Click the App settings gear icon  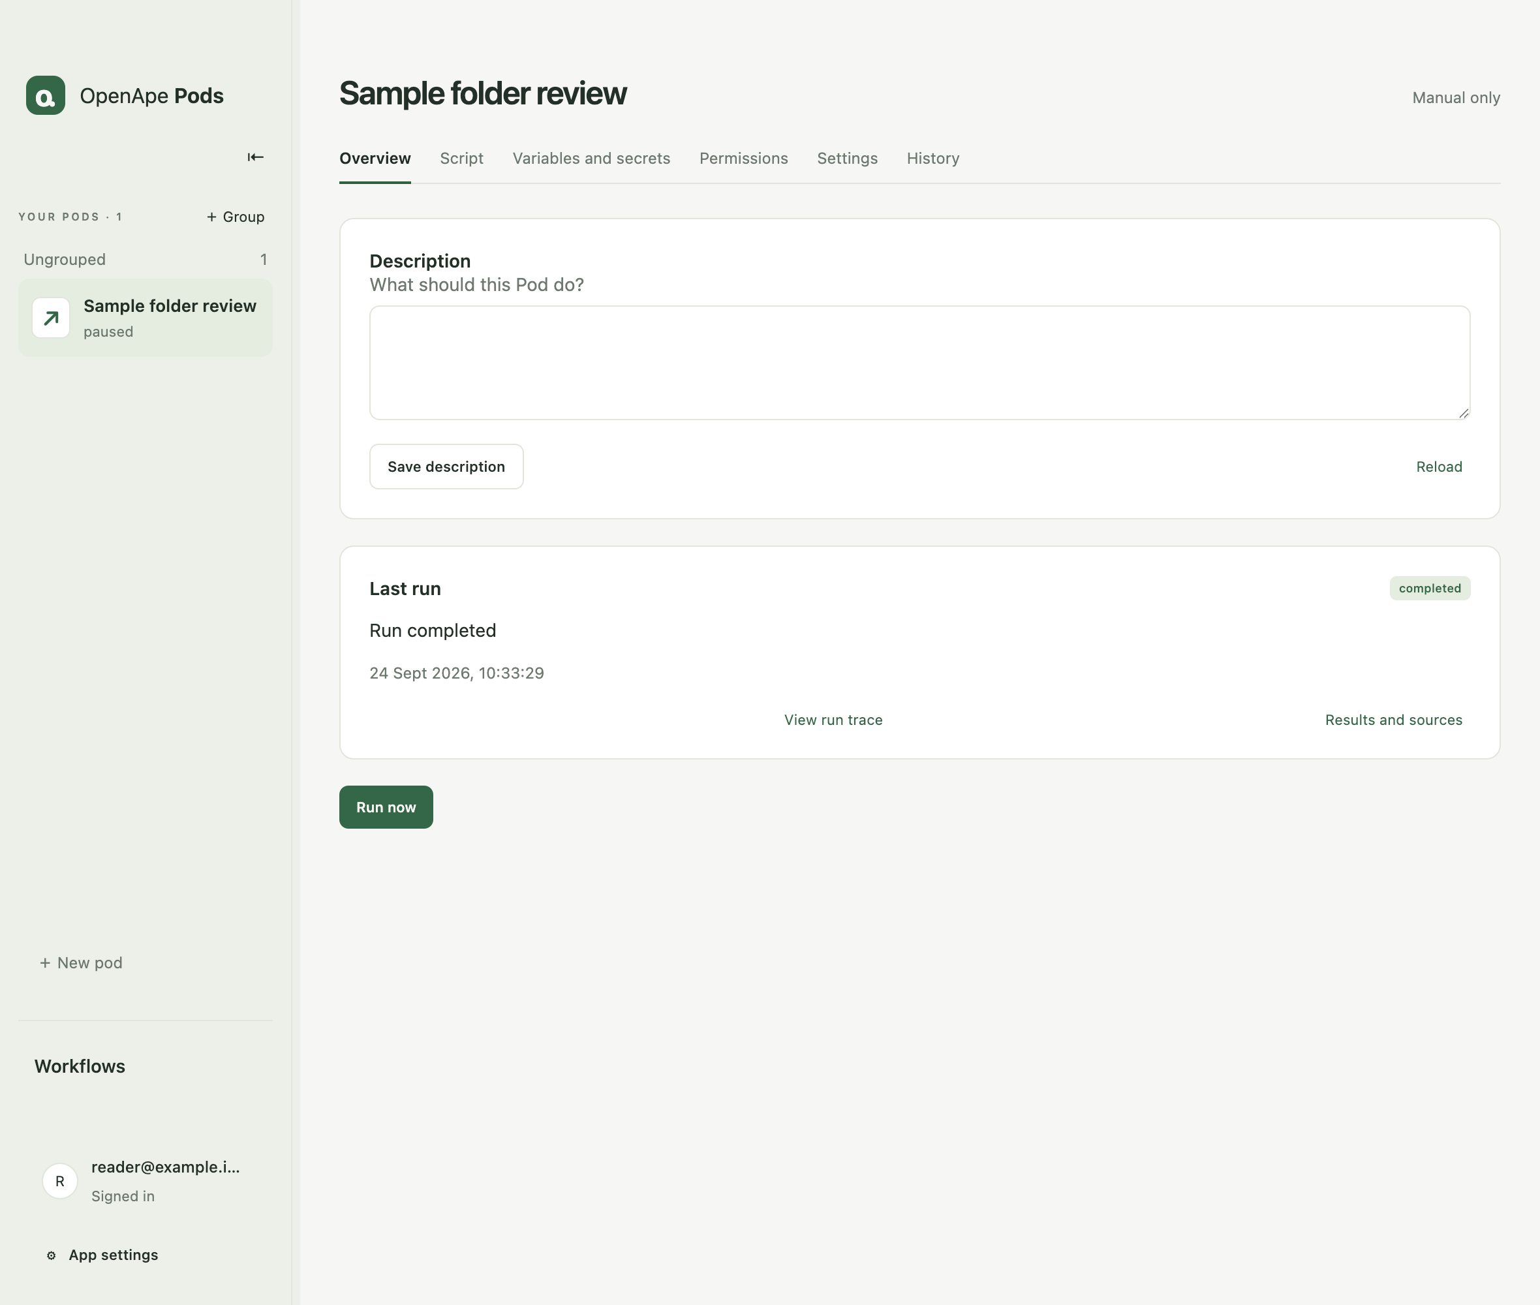51,1255
